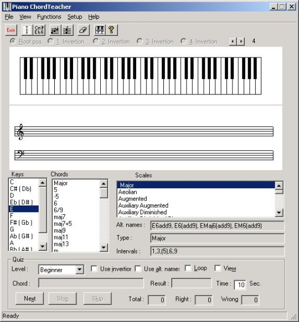
Task: Click the Scales list scroll down arrow
Action: point(279,213)
